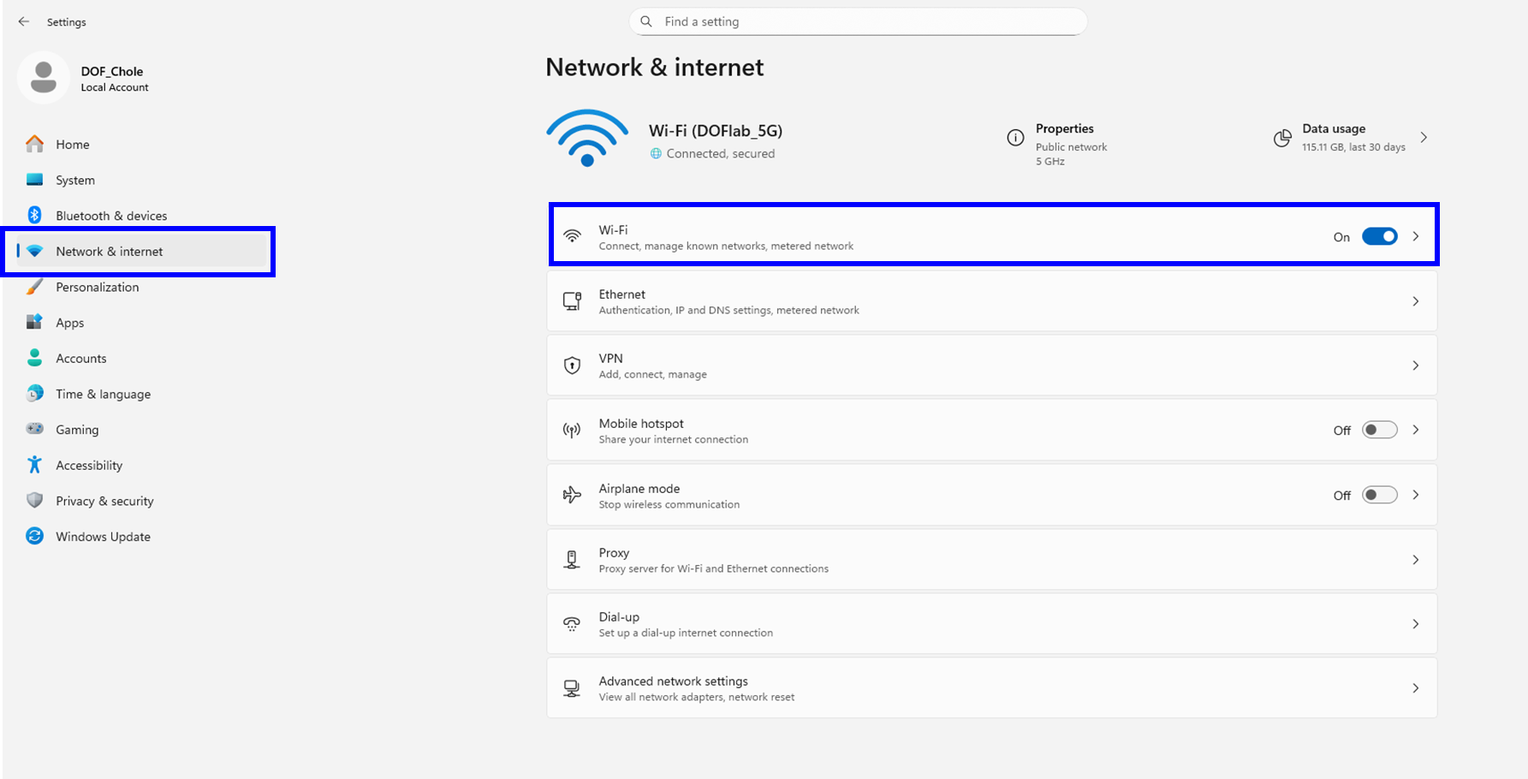Click the Find a setting search box
Image resolution: width=1528 pixels, height=779 pixels.
[858, 21]
